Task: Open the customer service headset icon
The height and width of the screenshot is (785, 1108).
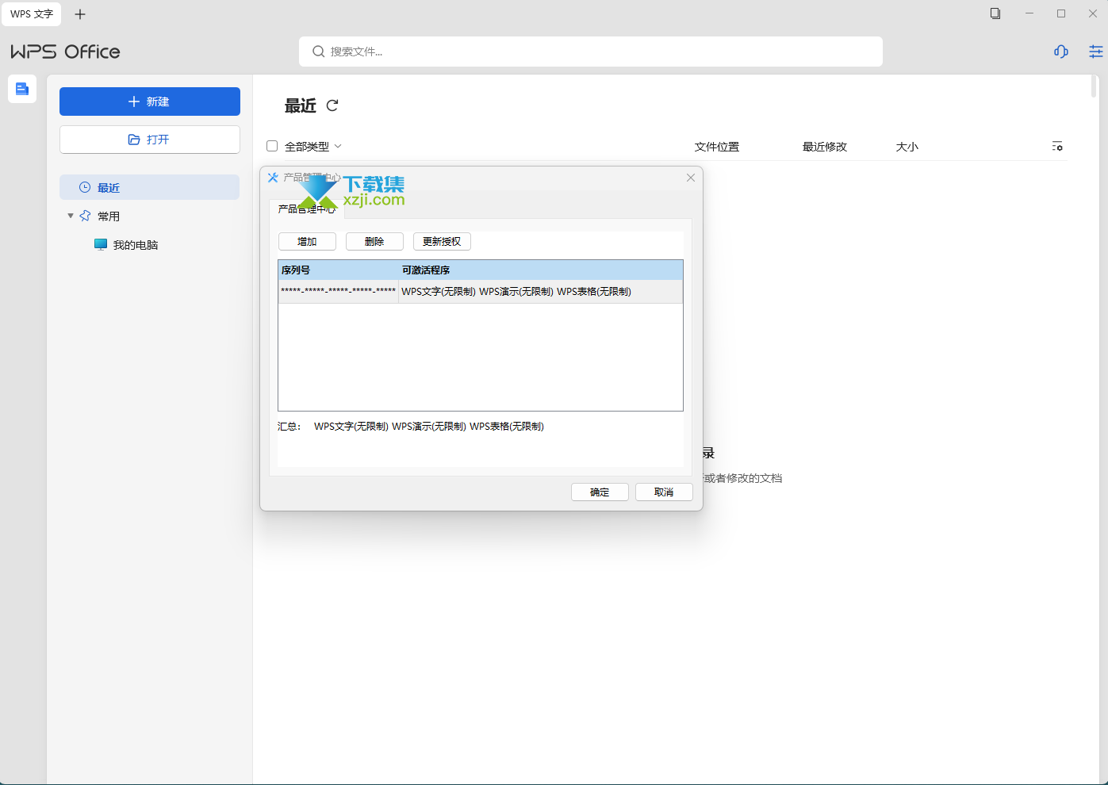Action: coord(1061,52)
